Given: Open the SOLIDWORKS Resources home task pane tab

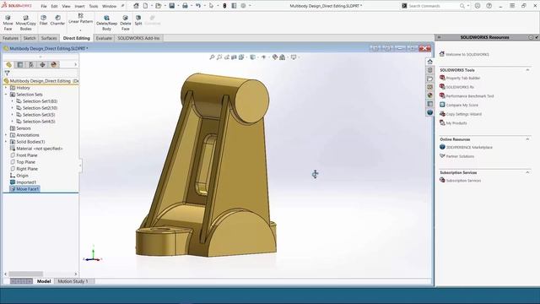Looking at the screenshot, I should click(429, 62).
